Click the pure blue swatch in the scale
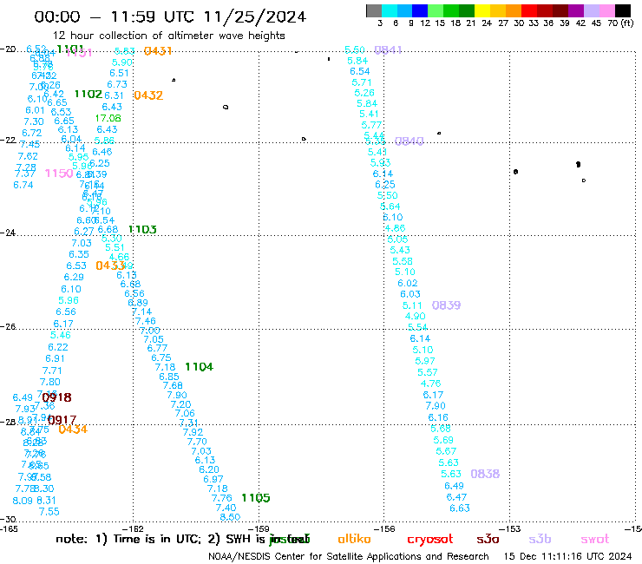 [x=421, y=10]
